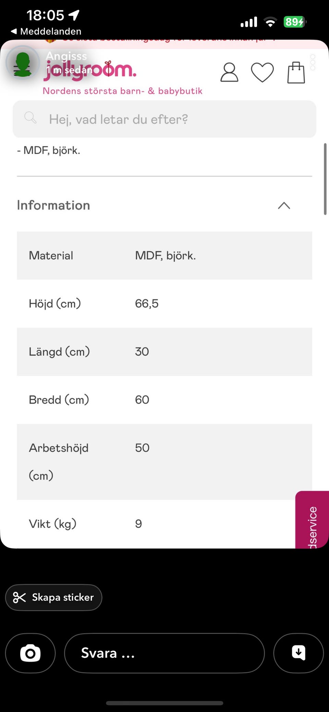
Task: Open the camera button
Action: [30, 653]
